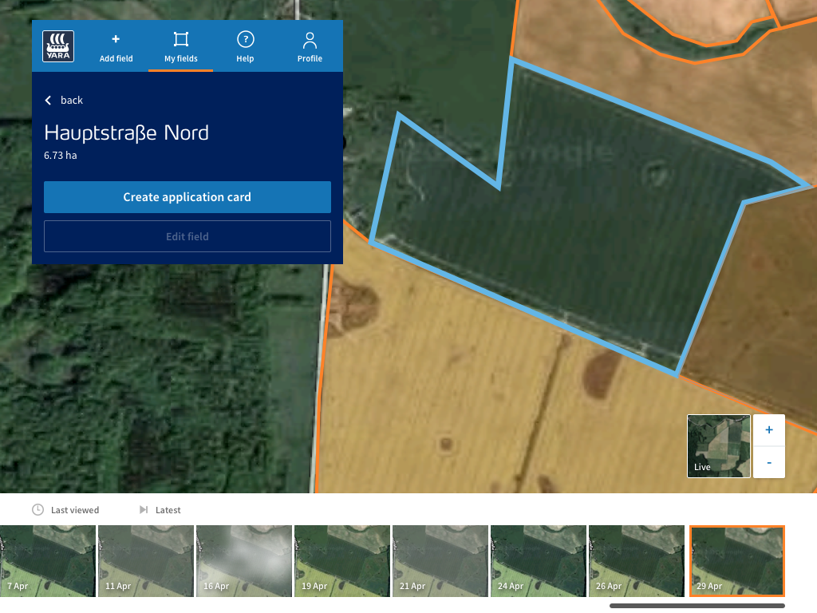
Task: Click the Edit field button
Action: pyautogui.click(x=187, y=235)
